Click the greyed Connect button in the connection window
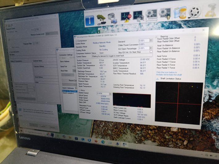Image resolution: width=219 pixels, height=164 pixels. [x=68, y=75]
